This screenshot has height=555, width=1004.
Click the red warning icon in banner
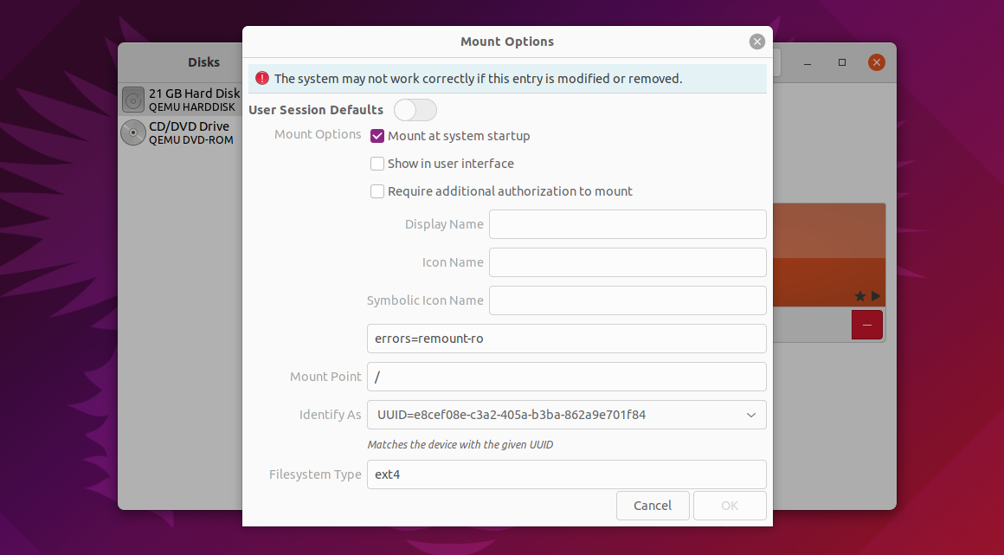pyautogui.click(x=262, y=78)
